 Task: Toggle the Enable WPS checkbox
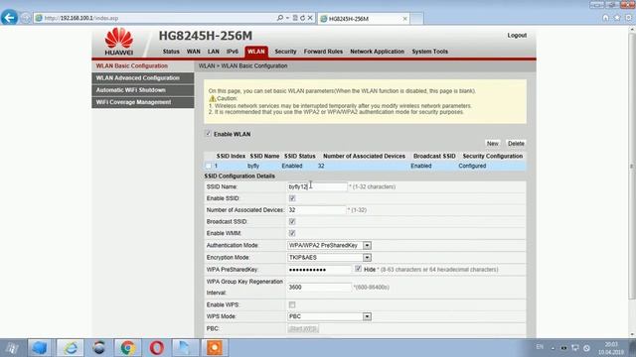(x=292, y=304)
